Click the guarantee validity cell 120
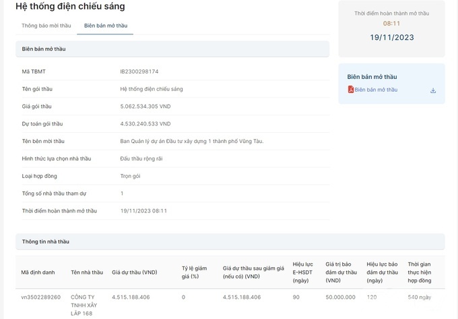 point(372,297)
